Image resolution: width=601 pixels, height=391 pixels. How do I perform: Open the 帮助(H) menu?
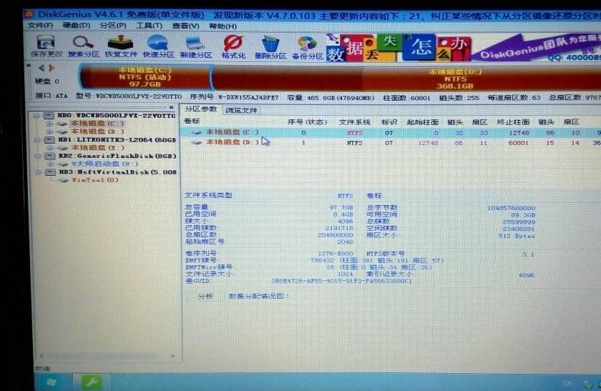[x=223, y=26]
